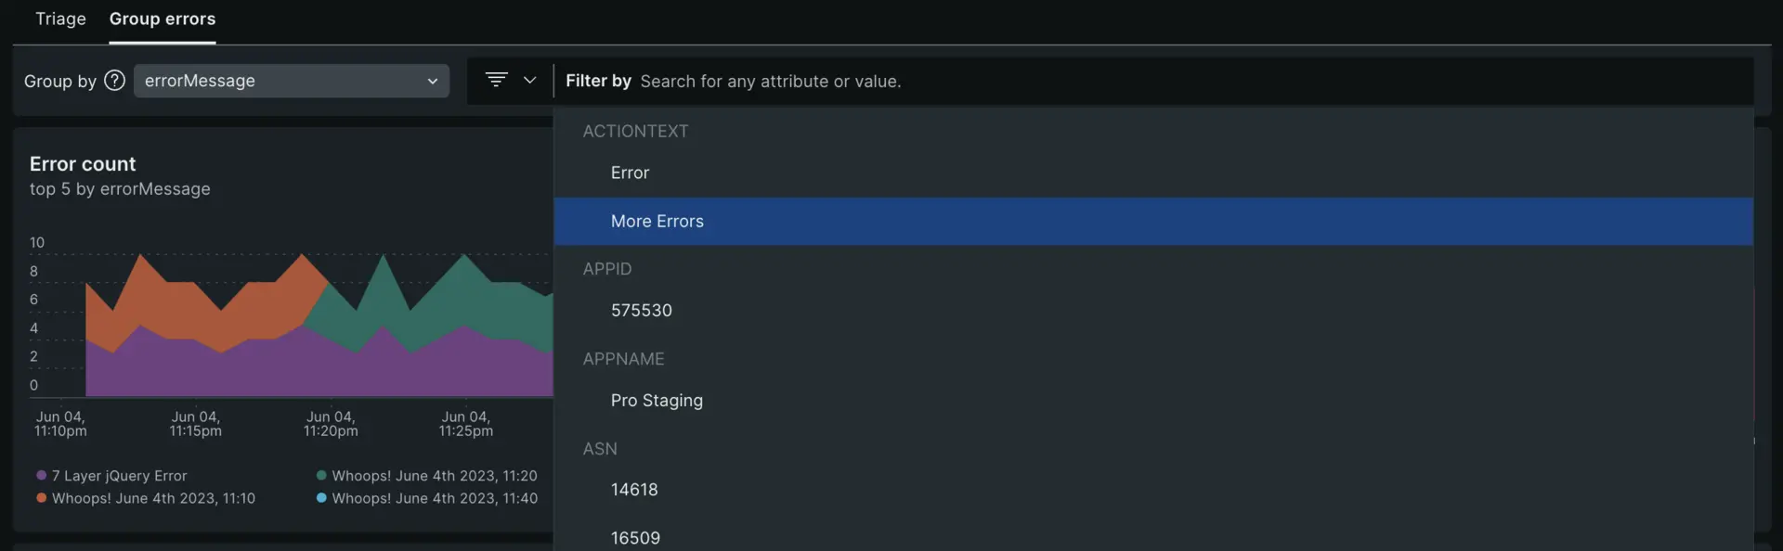Open the errorMessage group-by dropdown

(291, 81)
